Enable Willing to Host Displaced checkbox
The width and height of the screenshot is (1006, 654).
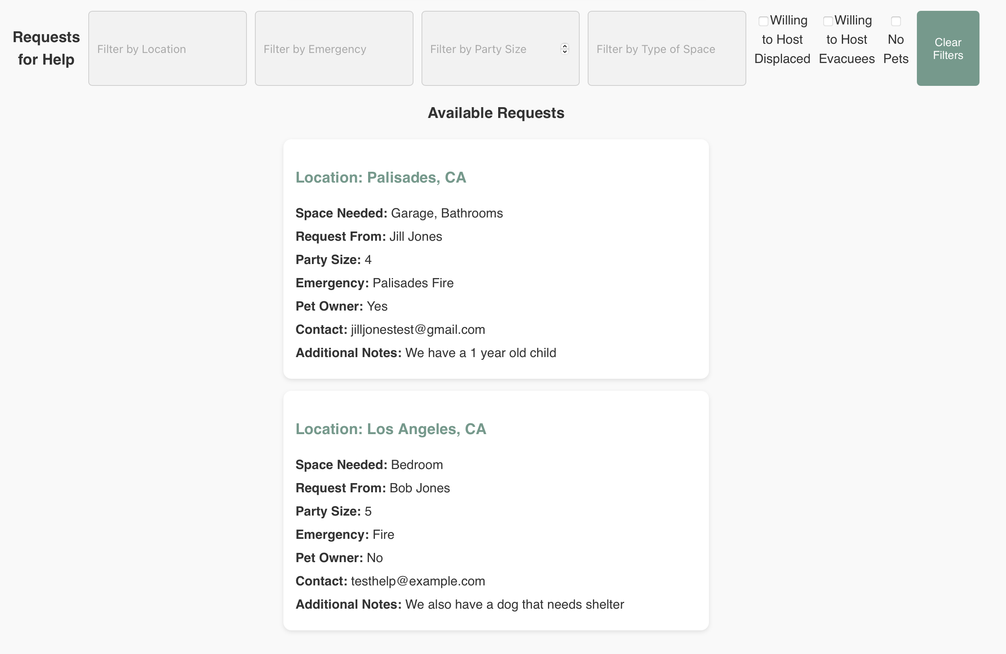tap(763, 21)
